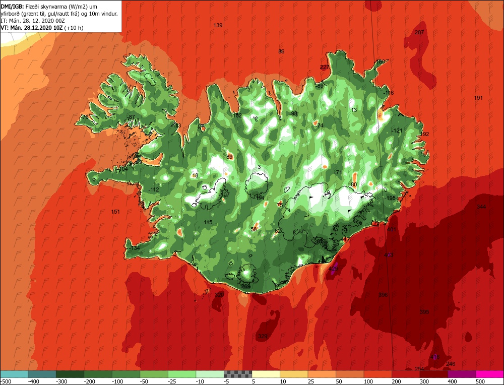Image resolution: width=504 pixels, height=385 pixels.
Task: Click the red legend swatch between 200 and 300
Action: [406, 374]
